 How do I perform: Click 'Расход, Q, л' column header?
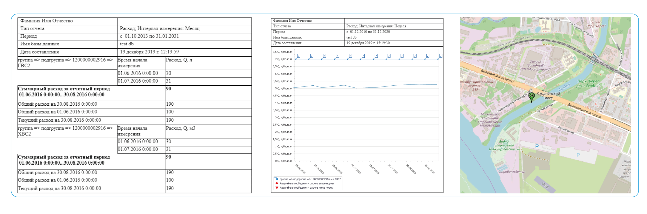pyautogui.click(x=179, y=60)
